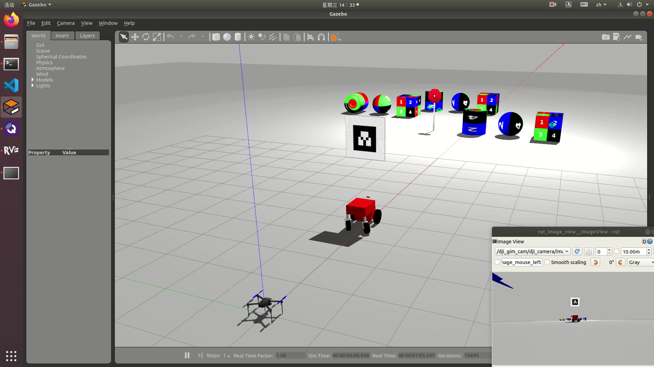Image resolution: width=654 pixels, height=367 pixels.
Task: Select the Rotate mode tool
Action: (146, 37)
